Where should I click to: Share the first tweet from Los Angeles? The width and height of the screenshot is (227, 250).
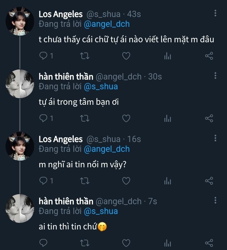coord(209,56)
